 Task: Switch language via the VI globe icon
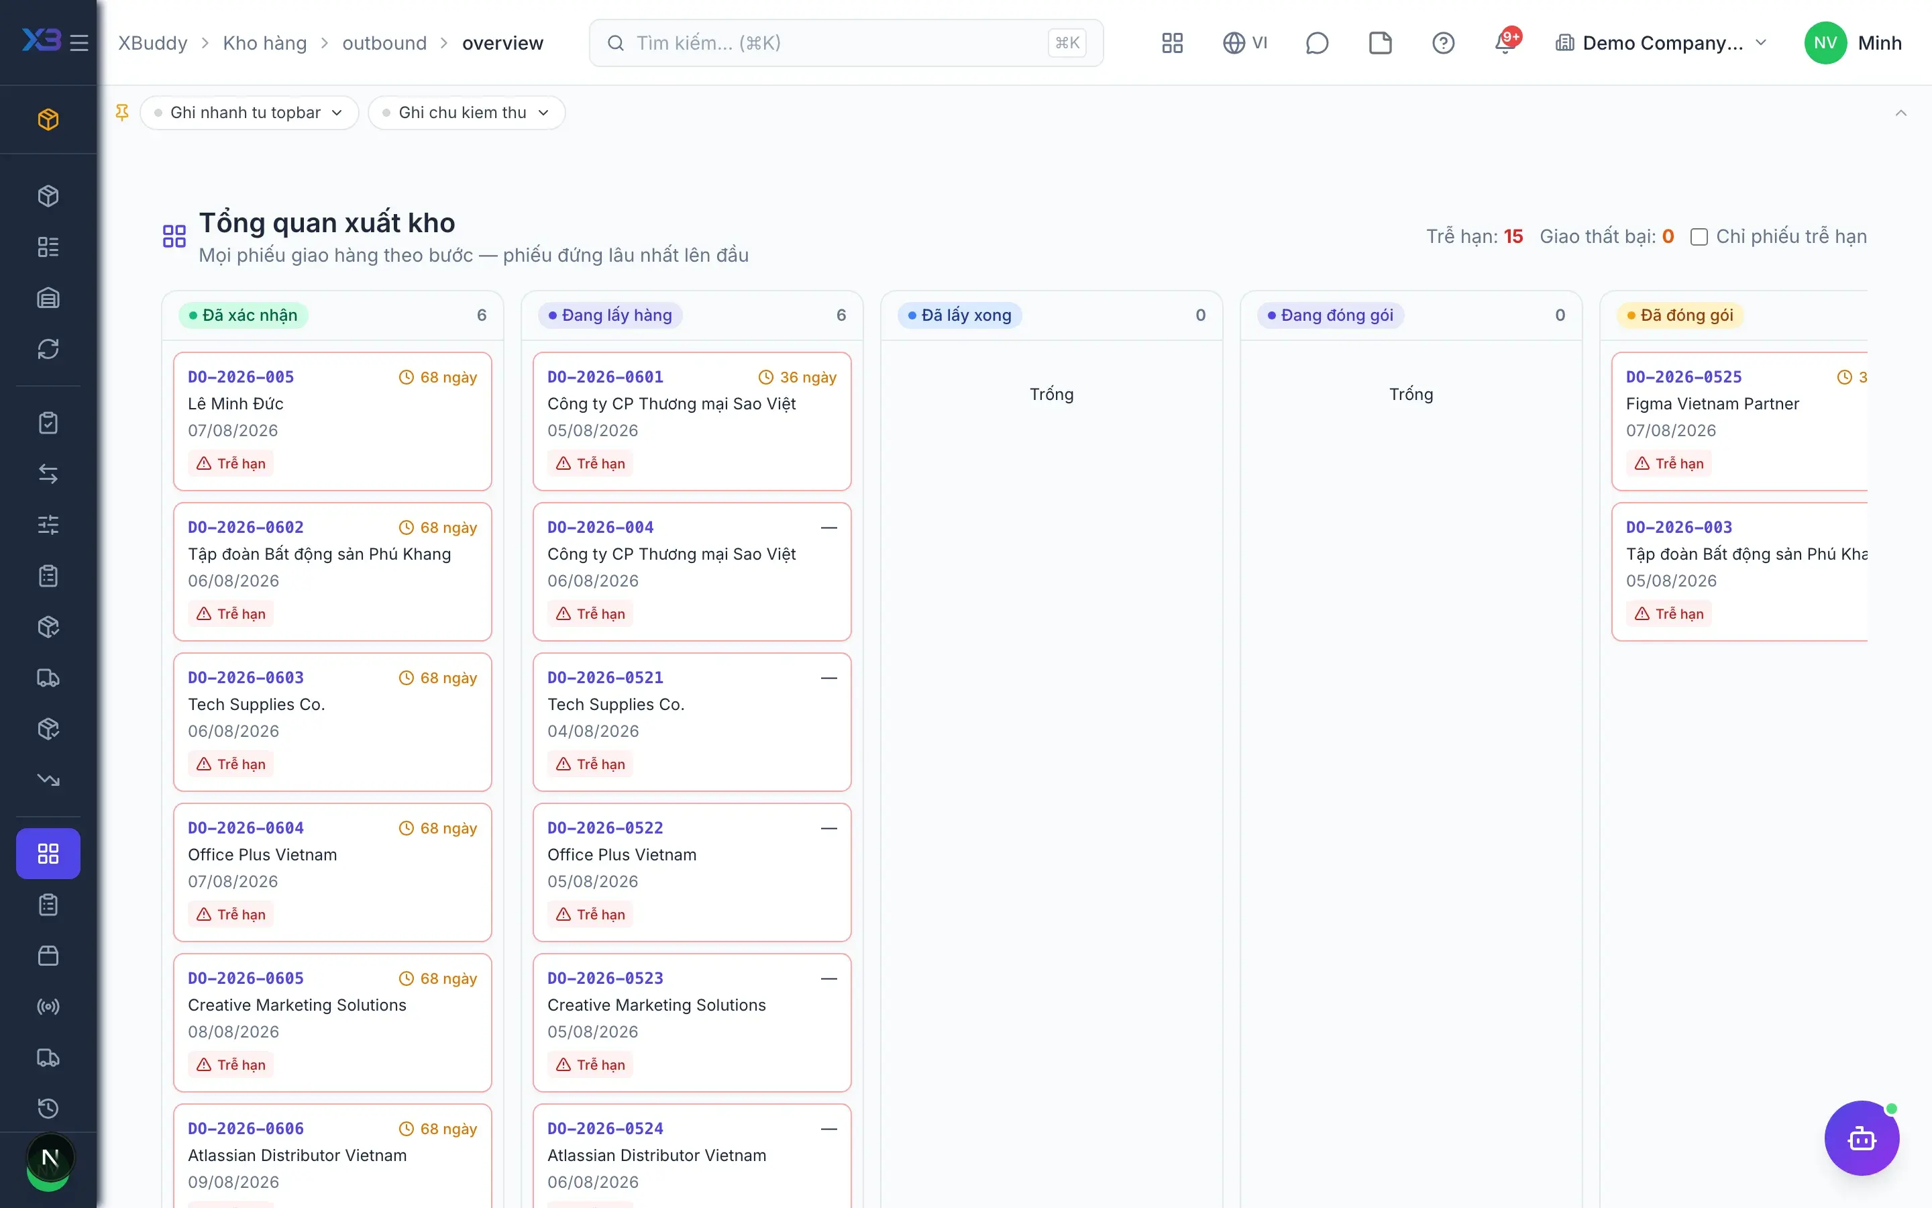(1244, 42)
